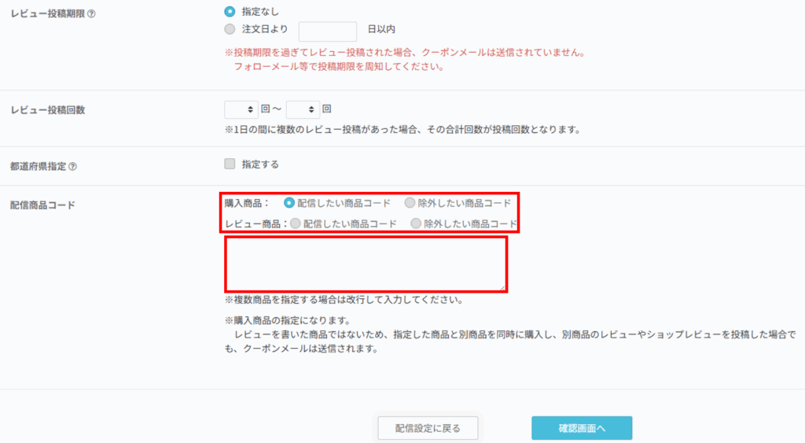Select 購入商品 配信したい商品コード radio

coord(289,203)
